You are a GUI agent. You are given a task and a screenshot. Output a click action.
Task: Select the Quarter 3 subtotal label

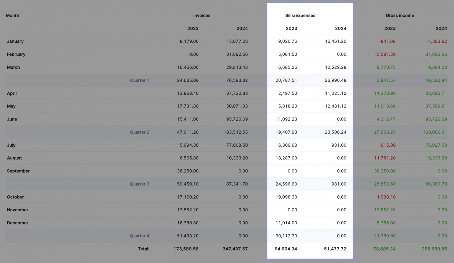(x=140, y=184)
